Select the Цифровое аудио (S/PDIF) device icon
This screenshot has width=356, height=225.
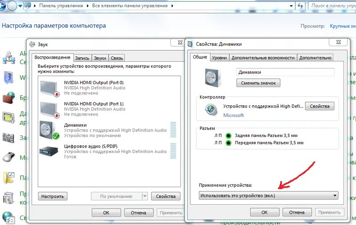[x=49, y=151]
